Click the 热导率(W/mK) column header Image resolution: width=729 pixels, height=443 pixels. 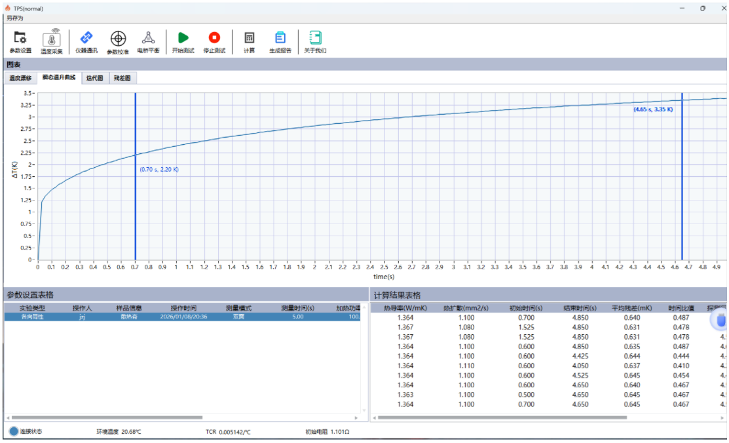click(x=405, y=307)
